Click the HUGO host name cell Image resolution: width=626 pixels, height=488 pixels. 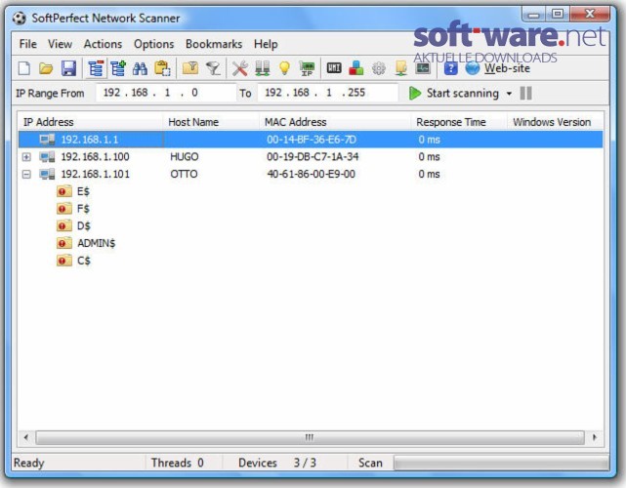pyautogui.click(x=184, y=157)
